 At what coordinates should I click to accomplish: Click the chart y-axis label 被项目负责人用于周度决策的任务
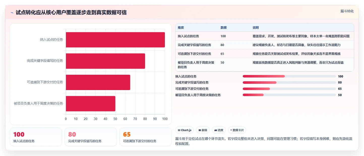point(38,103)
